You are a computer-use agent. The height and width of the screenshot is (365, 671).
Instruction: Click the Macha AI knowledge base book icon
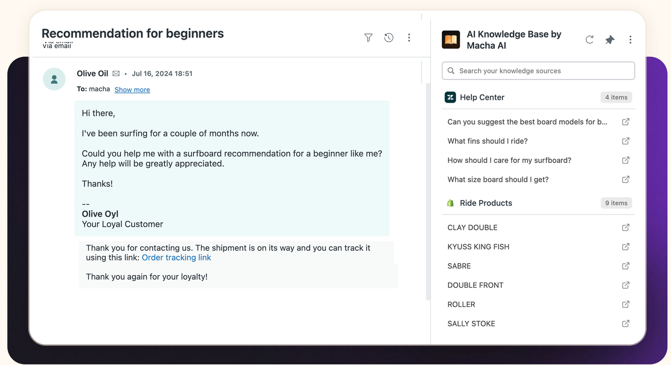[x=451, y=40]
